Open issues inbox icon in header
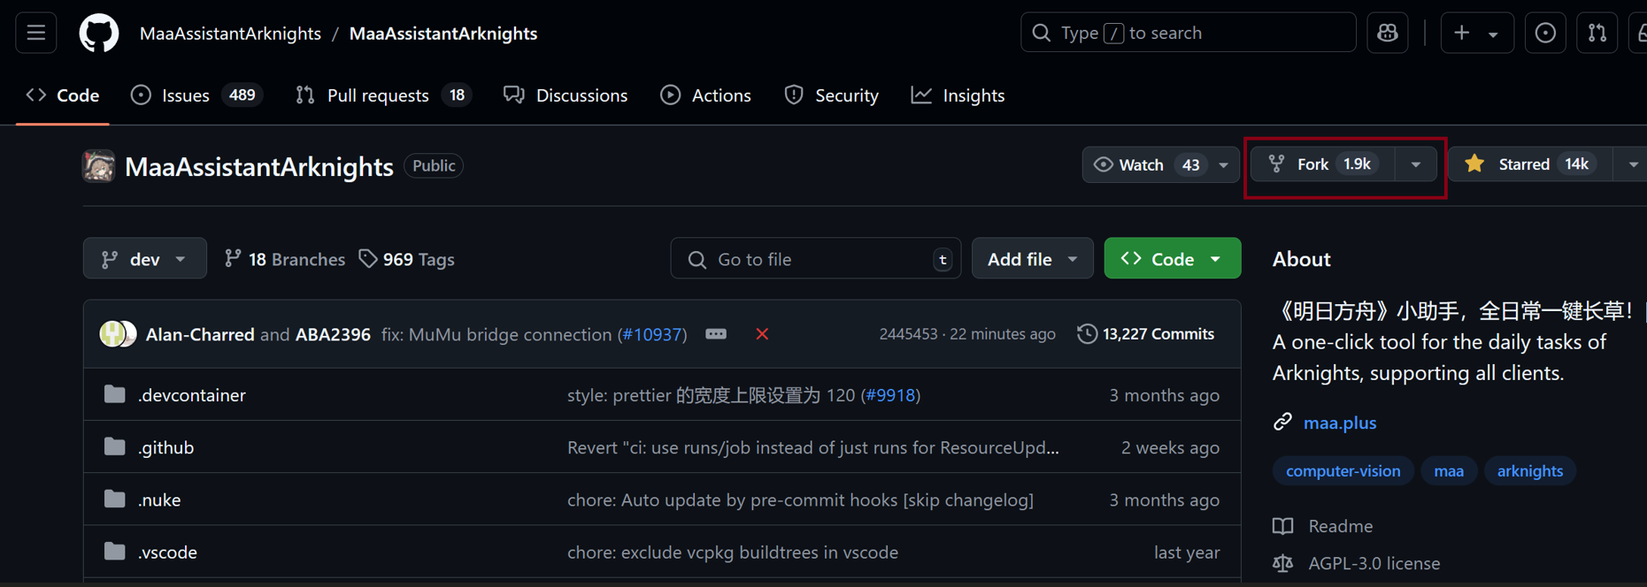 click(1545, 34)
